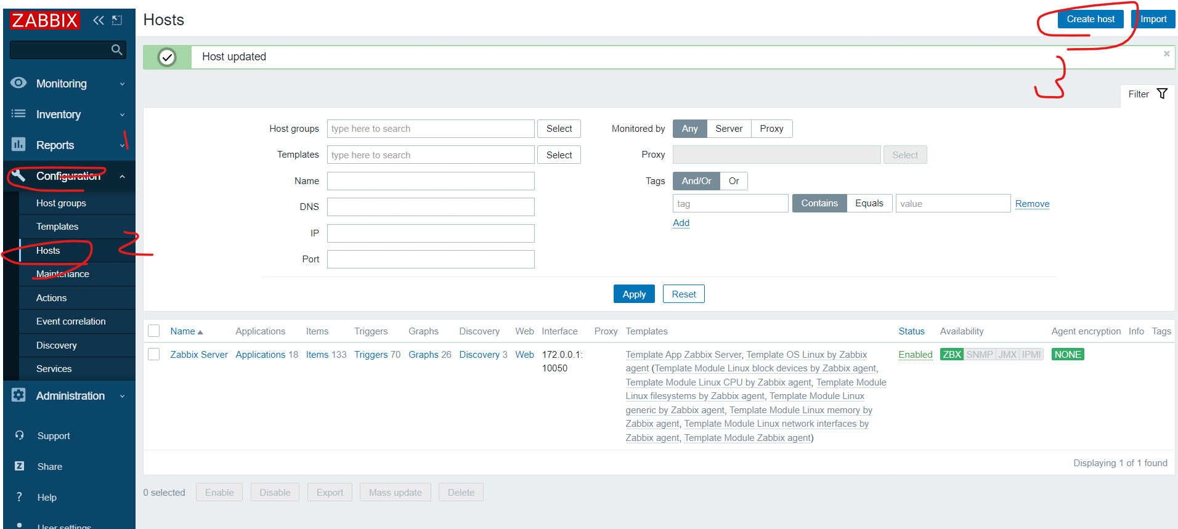The image size is (1178, 529).
Task: Click the Filter funnel icon
Action: (x=1162, y=94)
